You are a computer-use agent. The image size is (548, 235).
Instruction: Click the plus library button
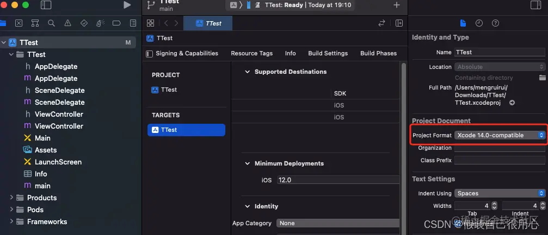click(x=397, y=5)
